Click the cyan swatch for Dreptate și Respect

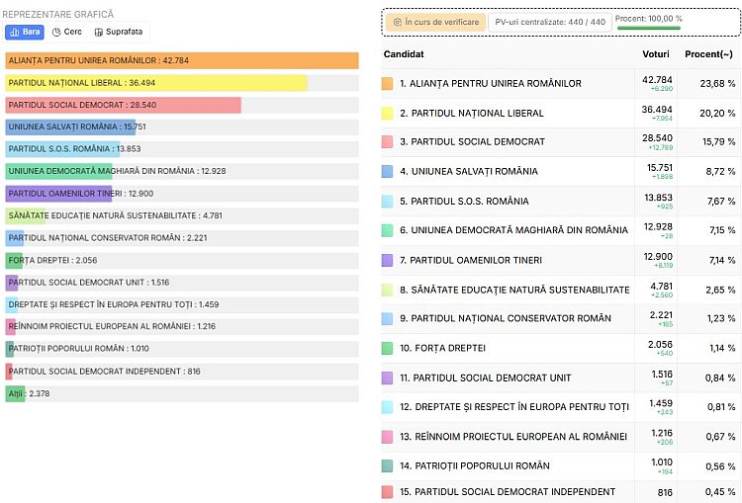point(387,406)
